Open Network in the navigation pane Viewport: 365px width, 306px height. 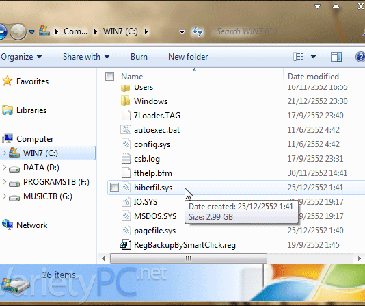pos(31,225)
